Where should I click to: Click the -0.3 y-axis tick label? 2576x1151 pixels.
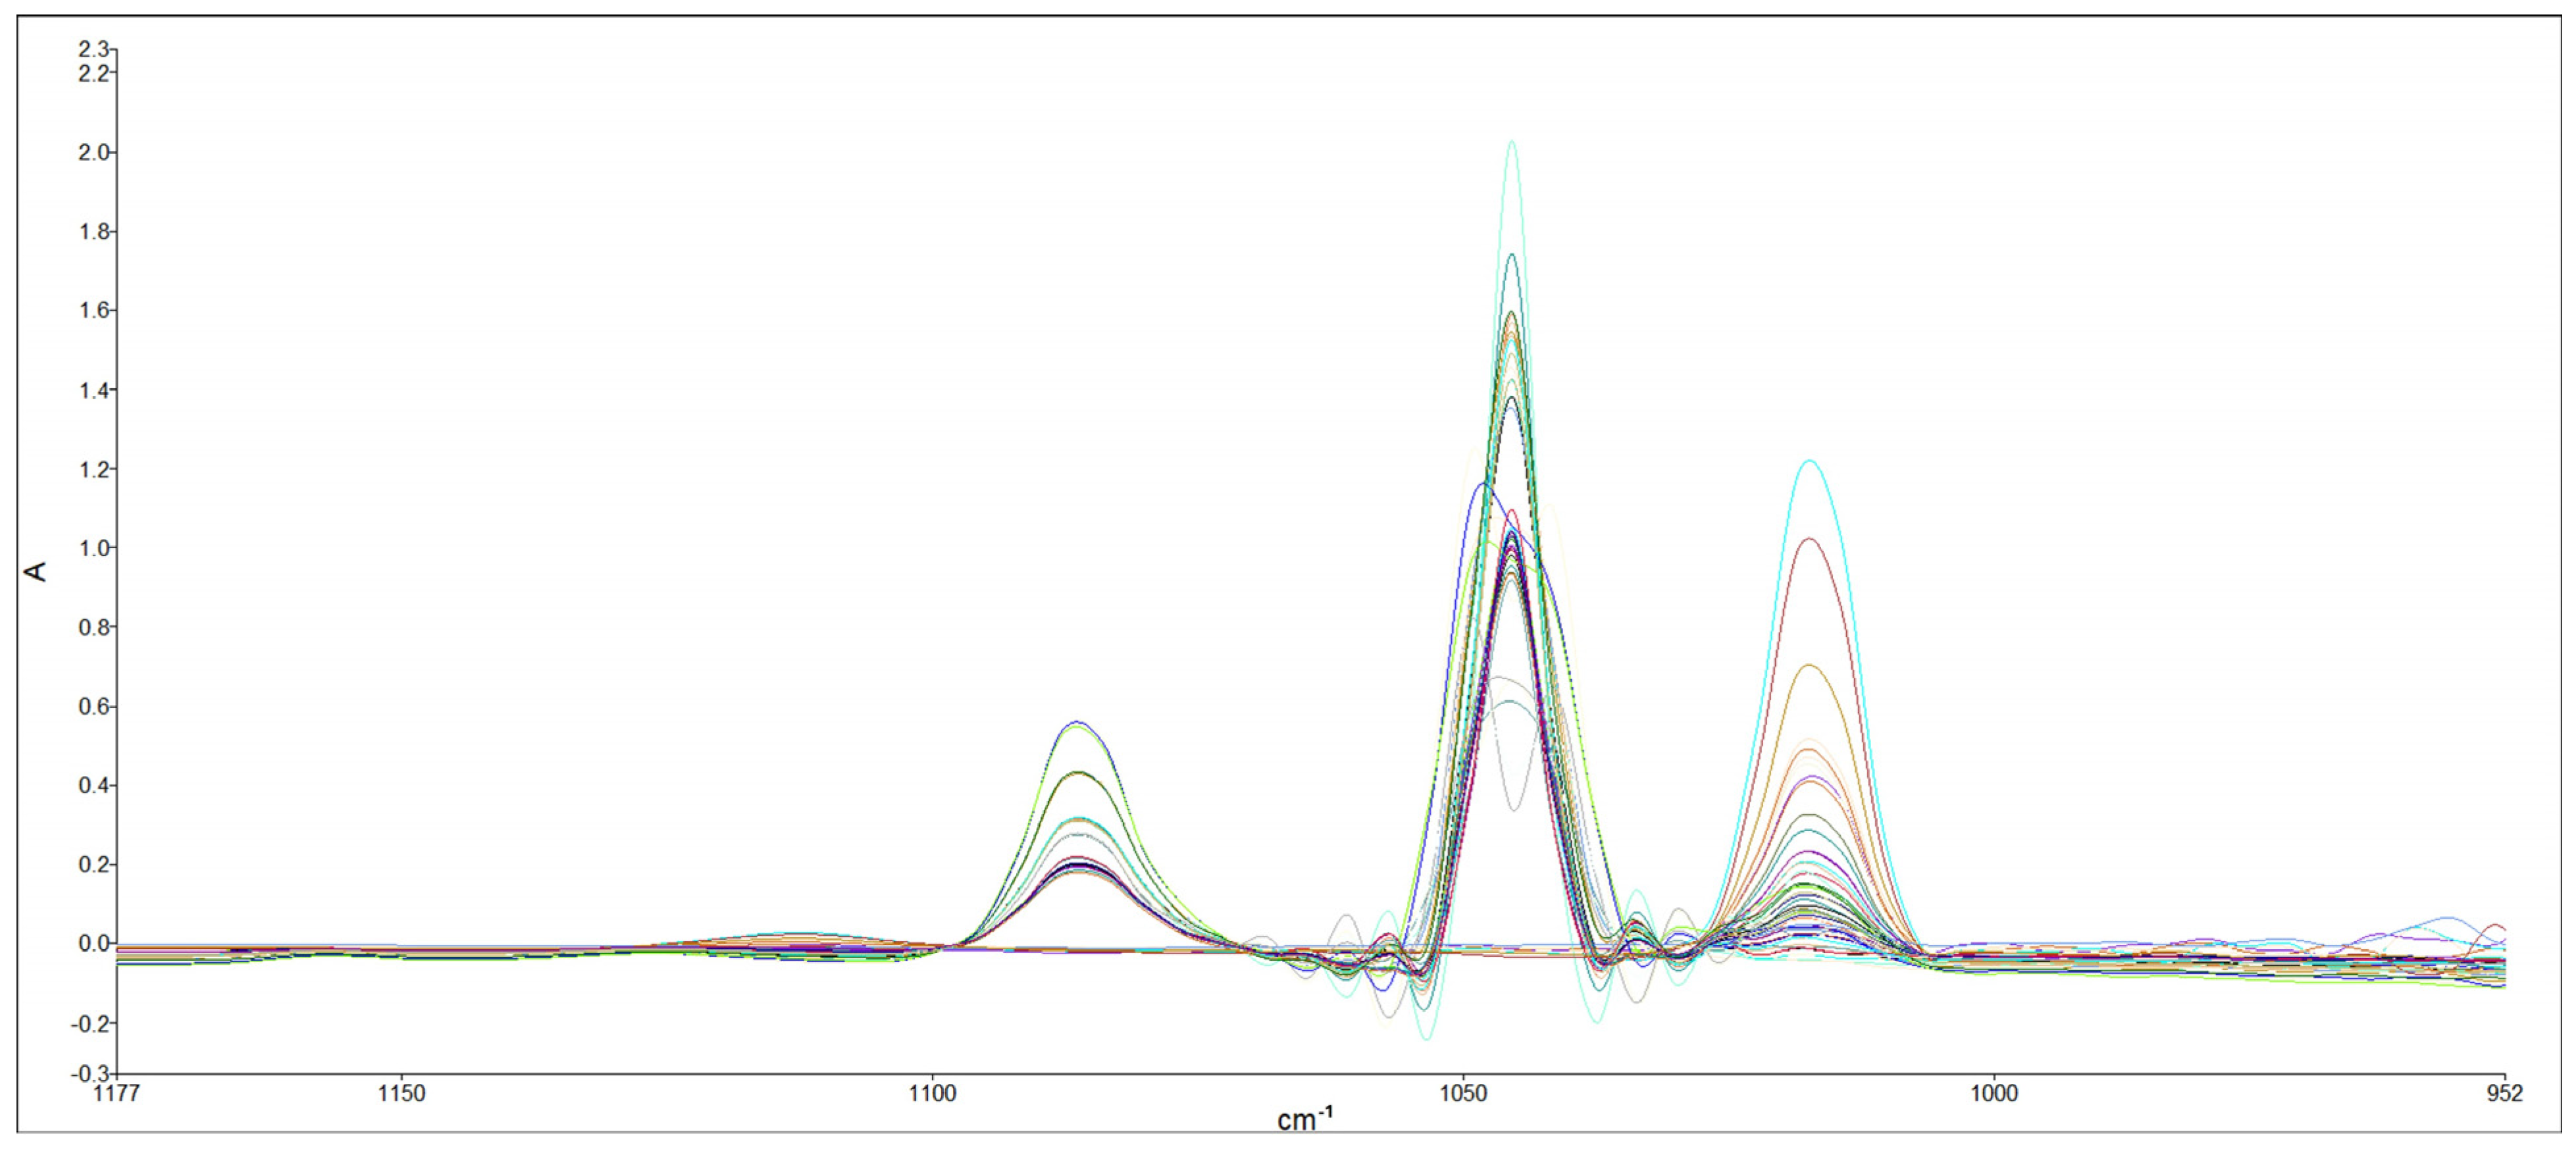(x=90, y=1074)
